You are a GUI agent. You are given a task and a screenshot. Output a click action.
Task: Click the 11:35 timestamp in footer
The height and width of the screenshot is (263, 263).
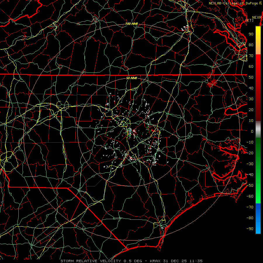[196, 261]
